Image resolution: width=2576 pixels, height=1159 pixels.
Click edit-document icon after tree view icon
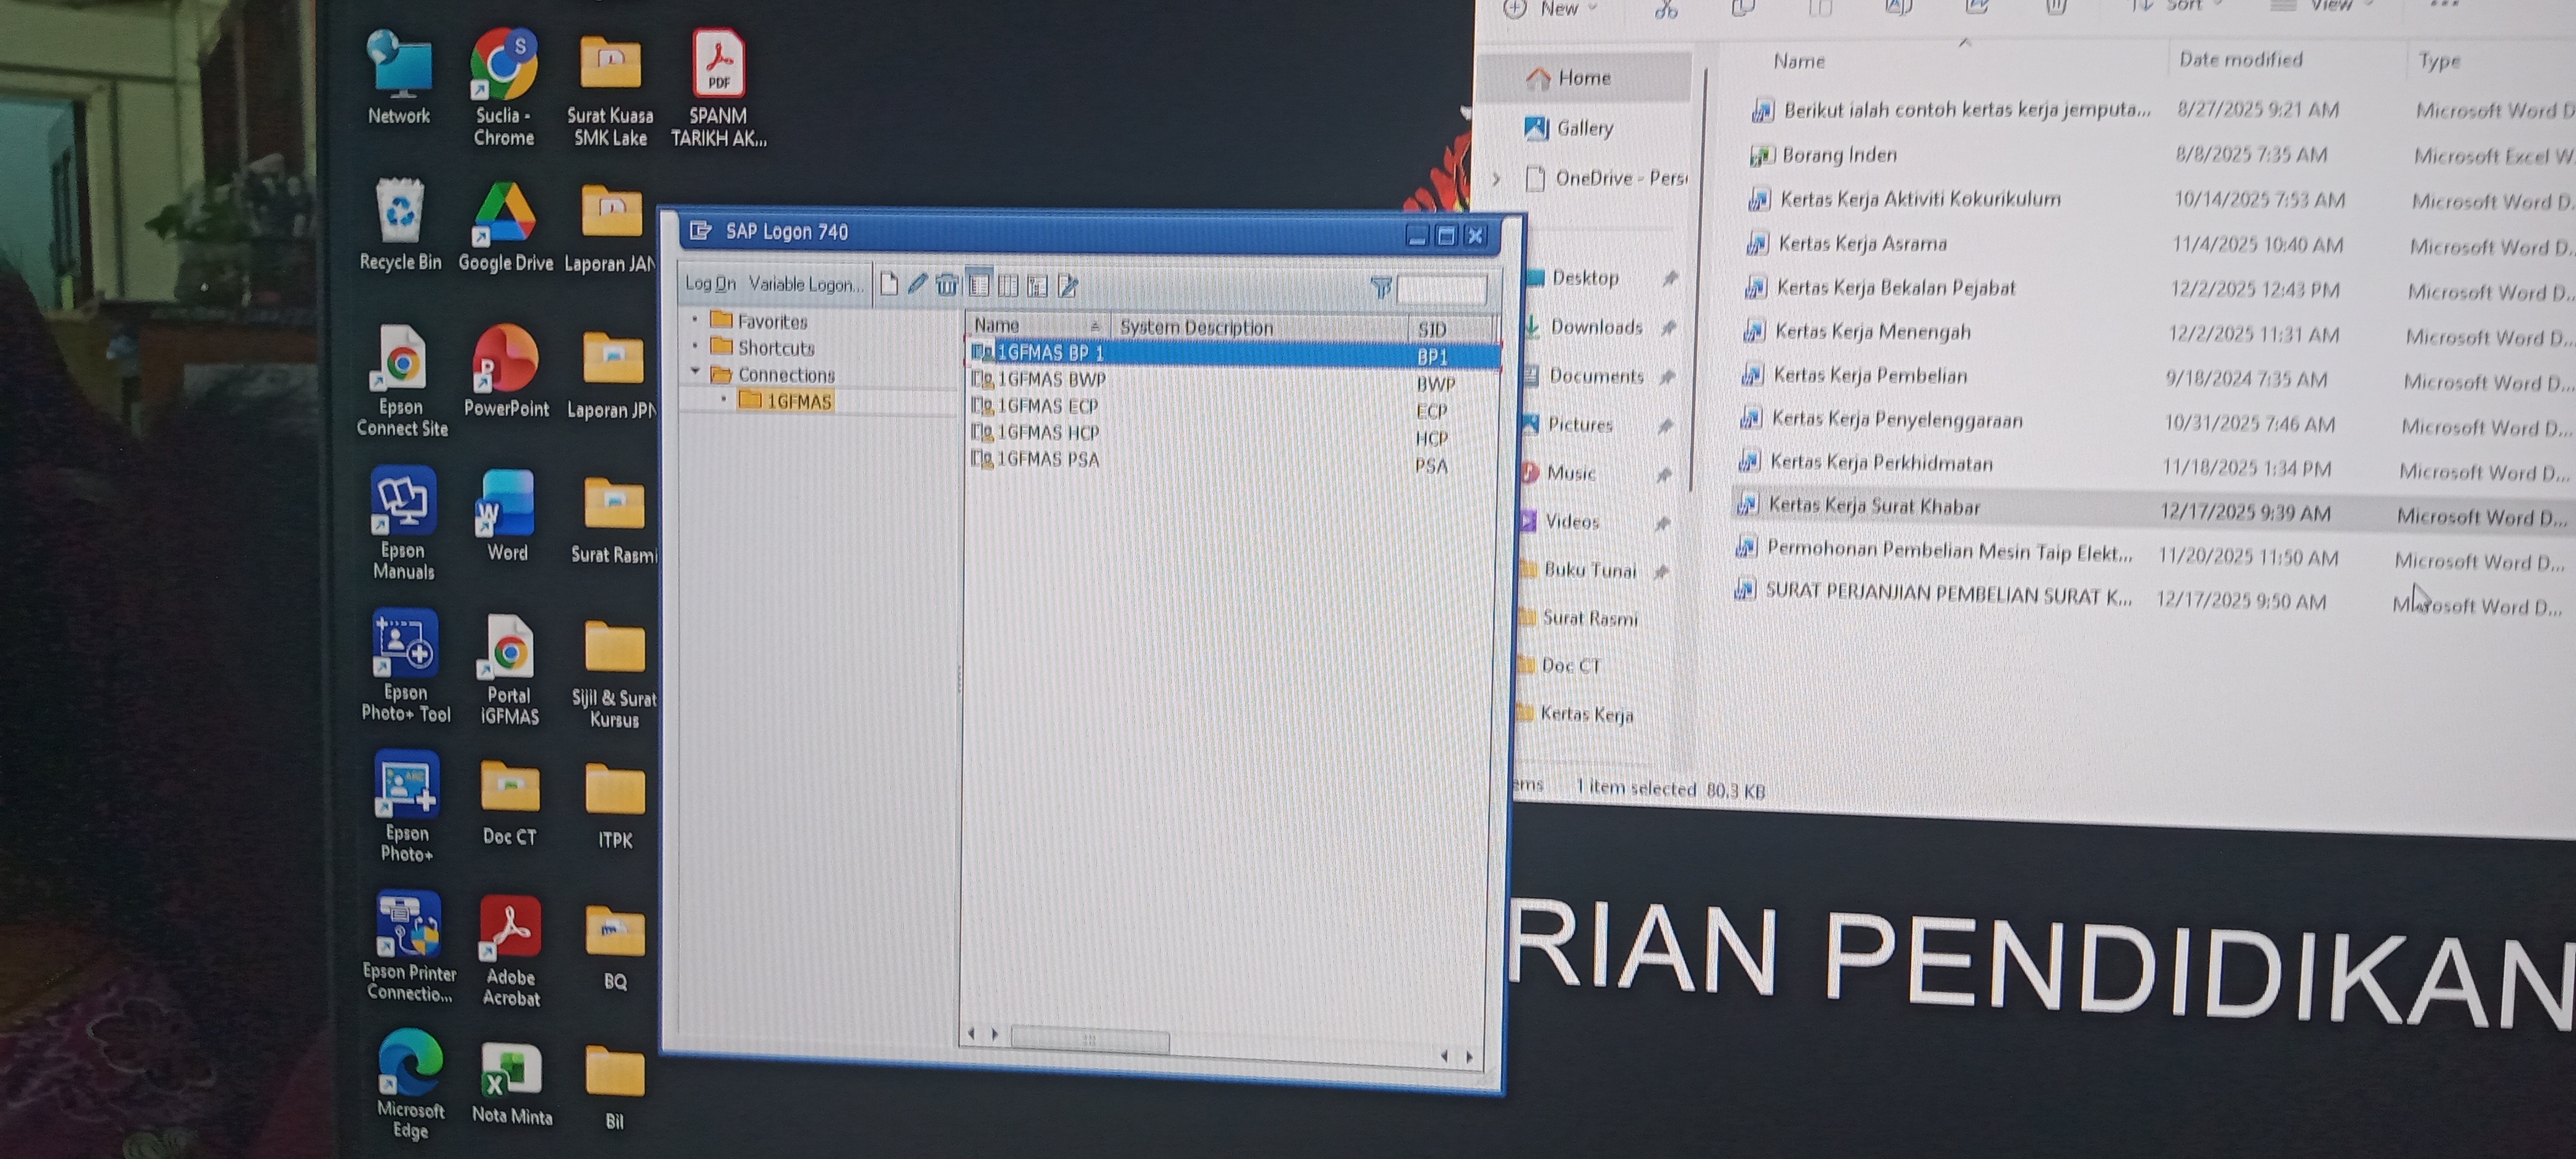[1068, 287]
